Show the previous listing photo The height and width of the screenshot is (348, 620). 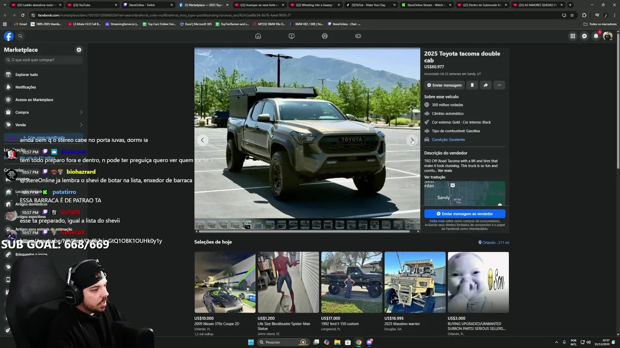pos(202,140)
